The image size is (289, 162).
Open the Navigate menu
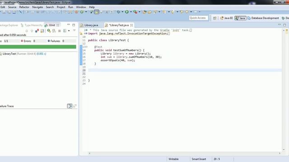pos(37,7)
